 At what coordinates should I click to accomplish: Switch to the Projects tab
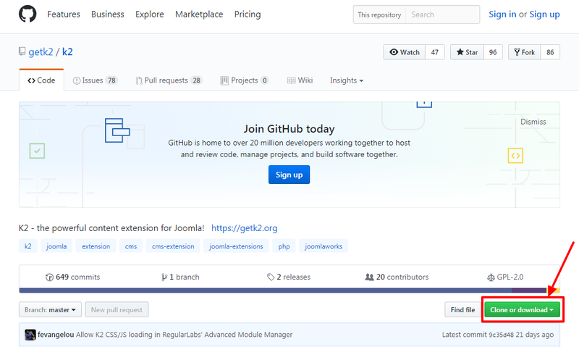pos(244,80)
